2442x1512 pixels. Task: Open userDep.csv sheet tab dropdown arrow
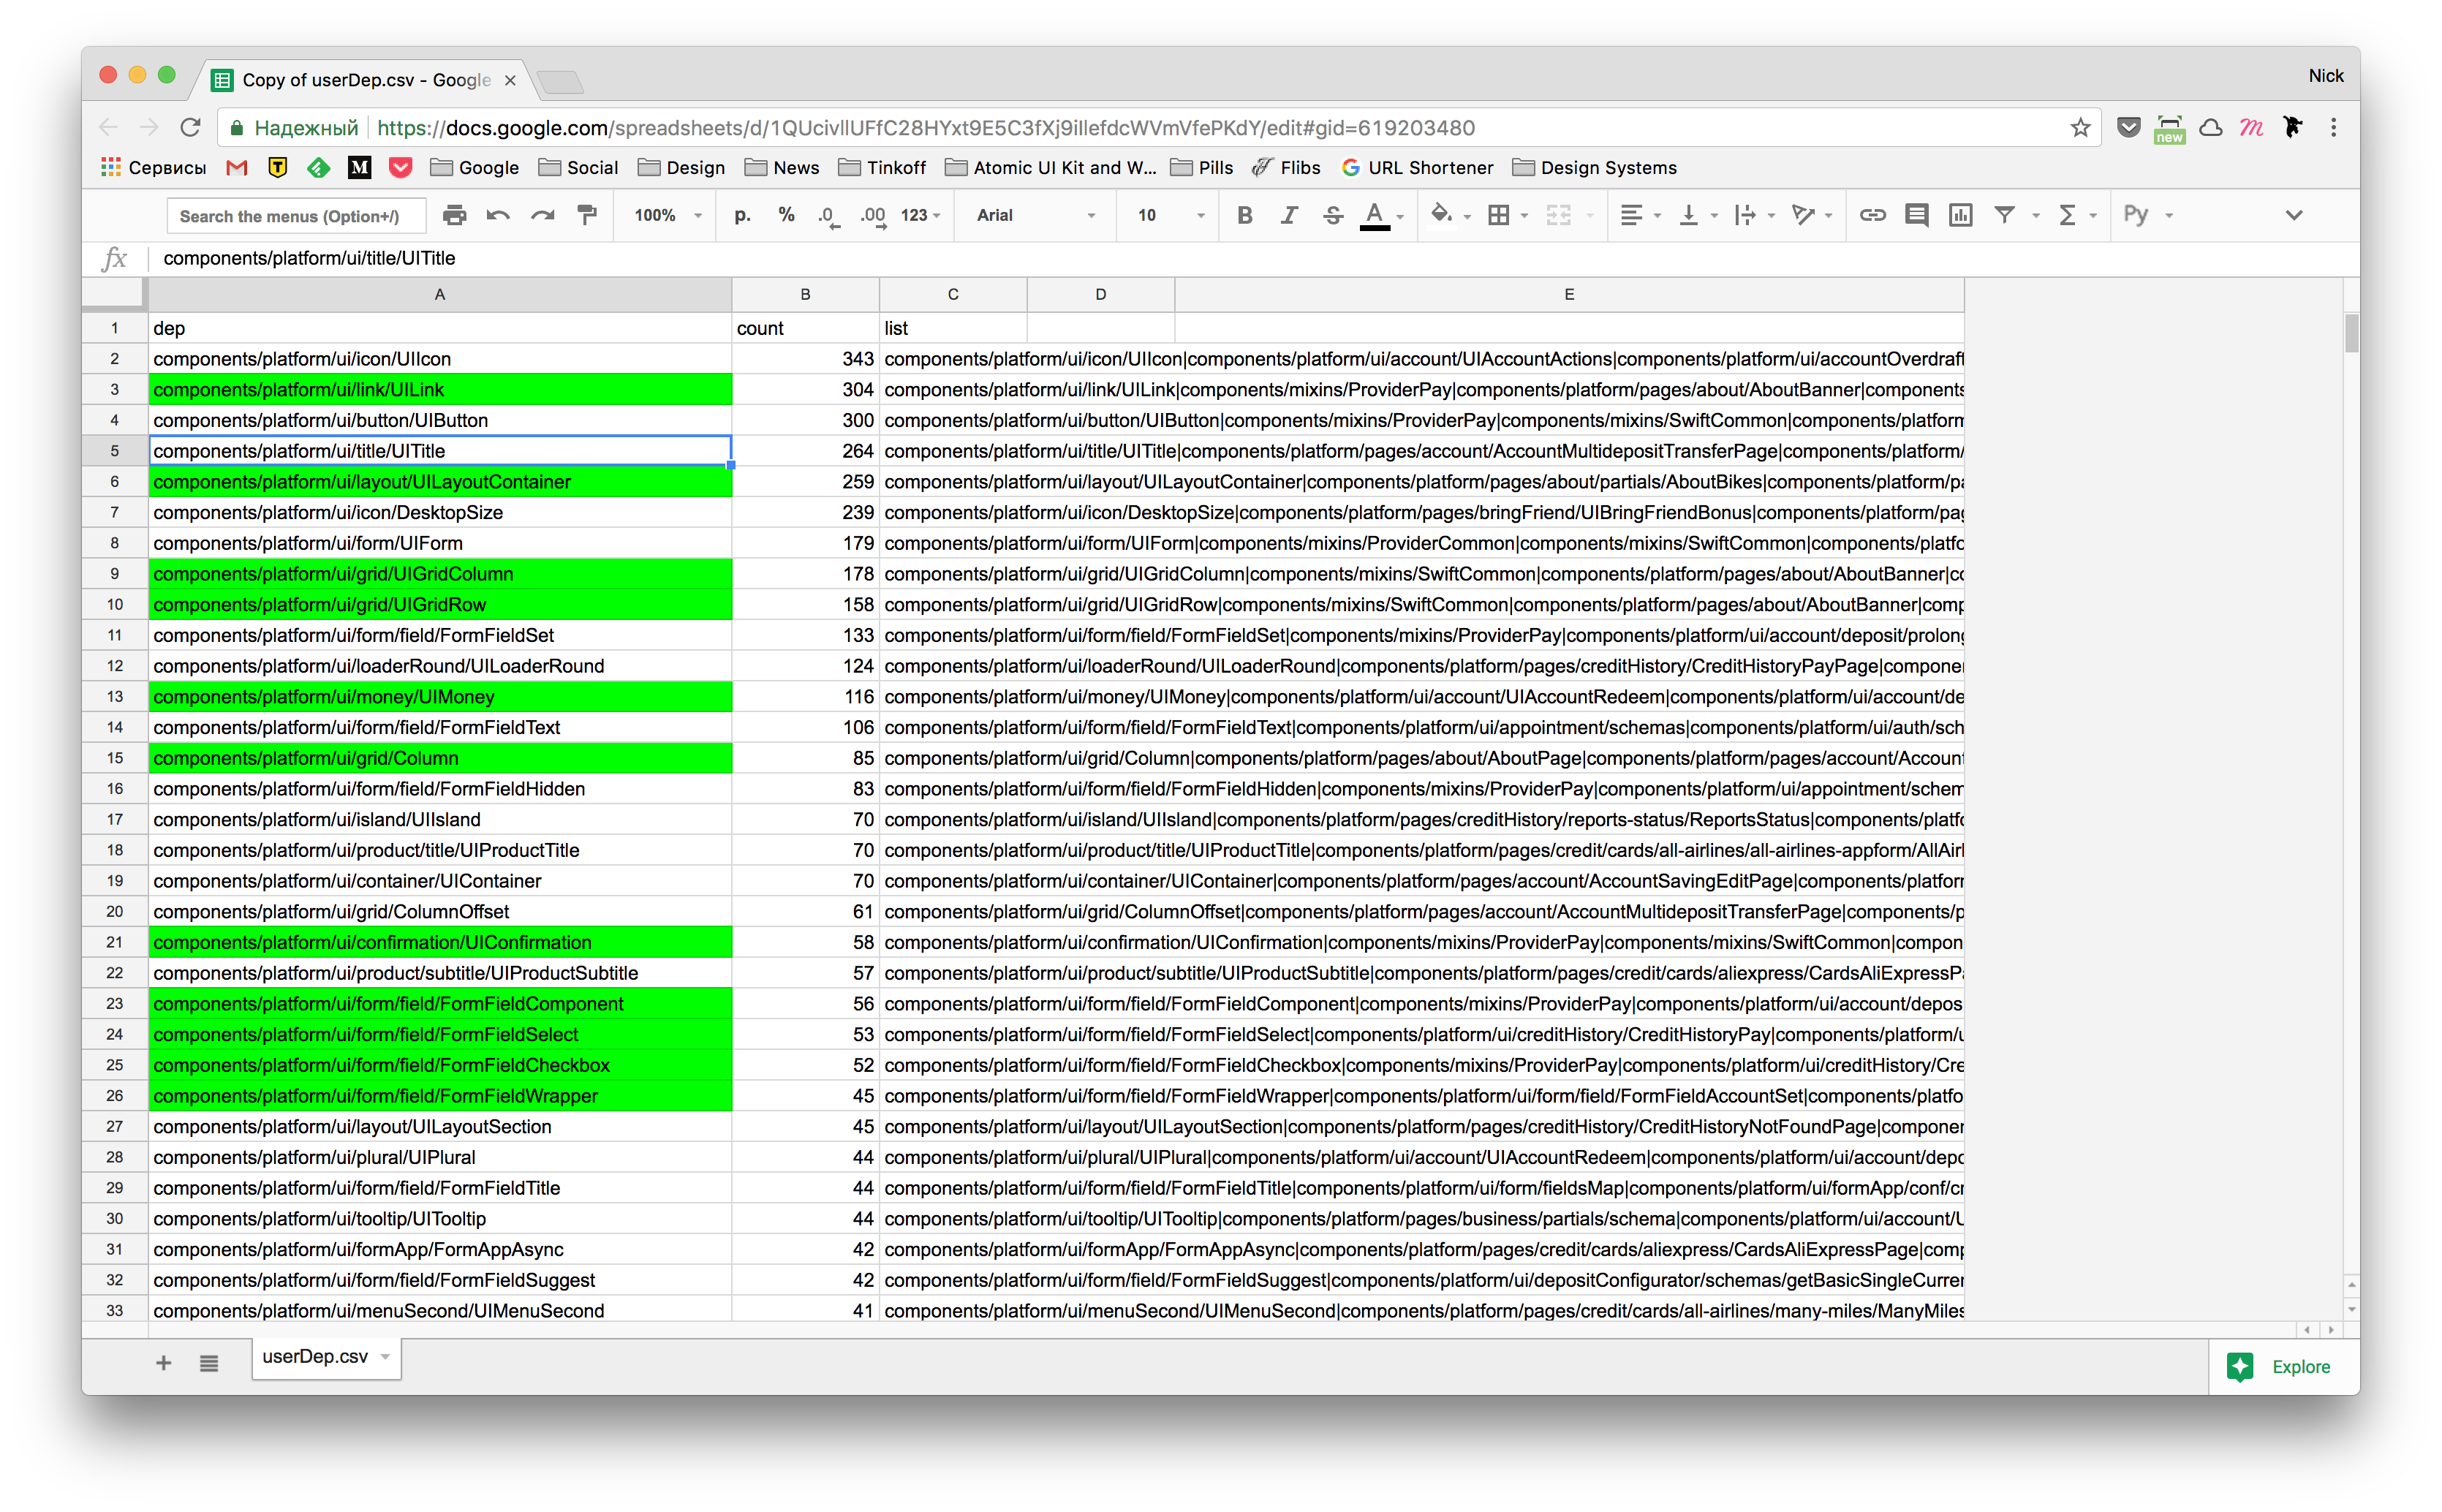tap(386, 1357)
